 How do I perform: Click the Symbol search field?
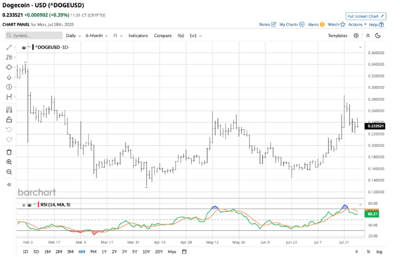(34, 36)
